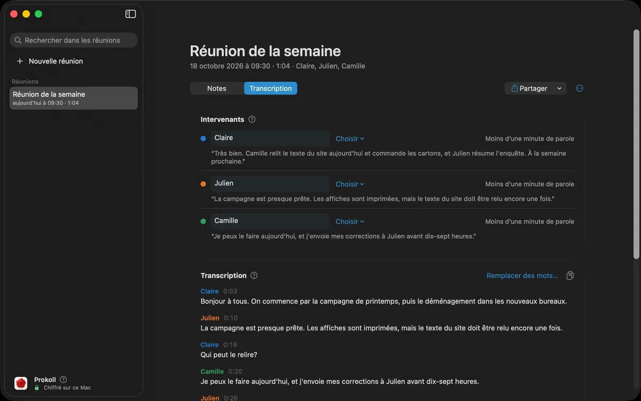Click Julien's orange speaker dot
Image resolution: width=641 pixels, height=401 pixels.
[x=203, y=184]
